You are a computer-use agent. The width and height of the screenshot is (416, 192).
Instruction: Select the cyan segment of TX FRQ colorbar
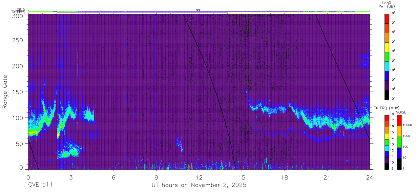(x=387, y=148)
